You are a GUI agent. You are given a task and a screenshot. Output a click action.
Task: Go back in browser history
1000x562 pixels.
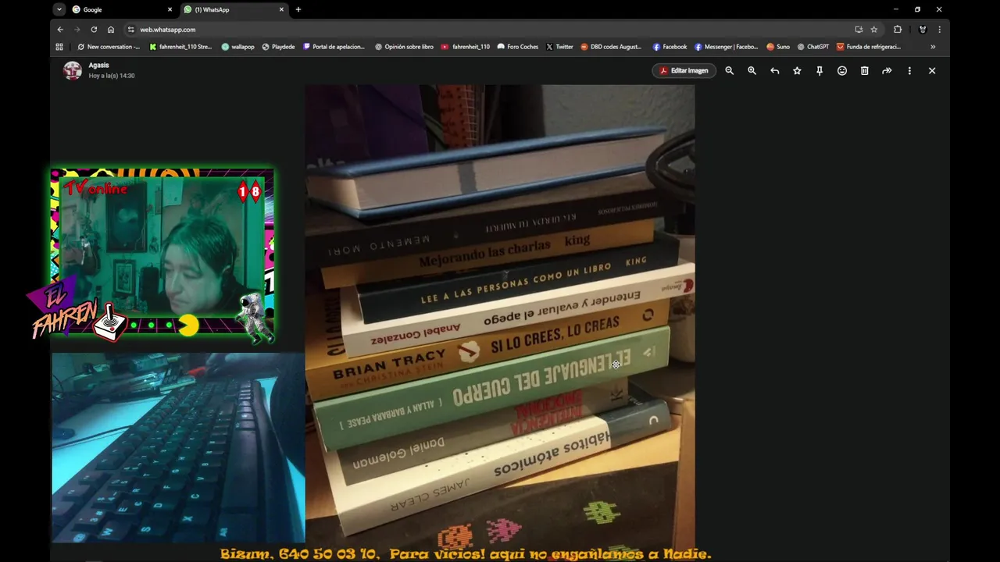point(60,30)
